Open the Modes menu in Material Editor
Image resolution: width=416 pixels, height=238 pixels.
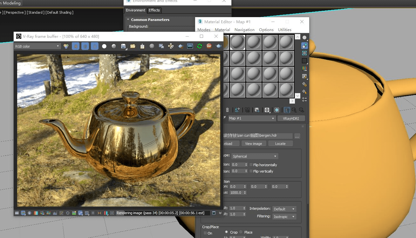coord(204,30)
